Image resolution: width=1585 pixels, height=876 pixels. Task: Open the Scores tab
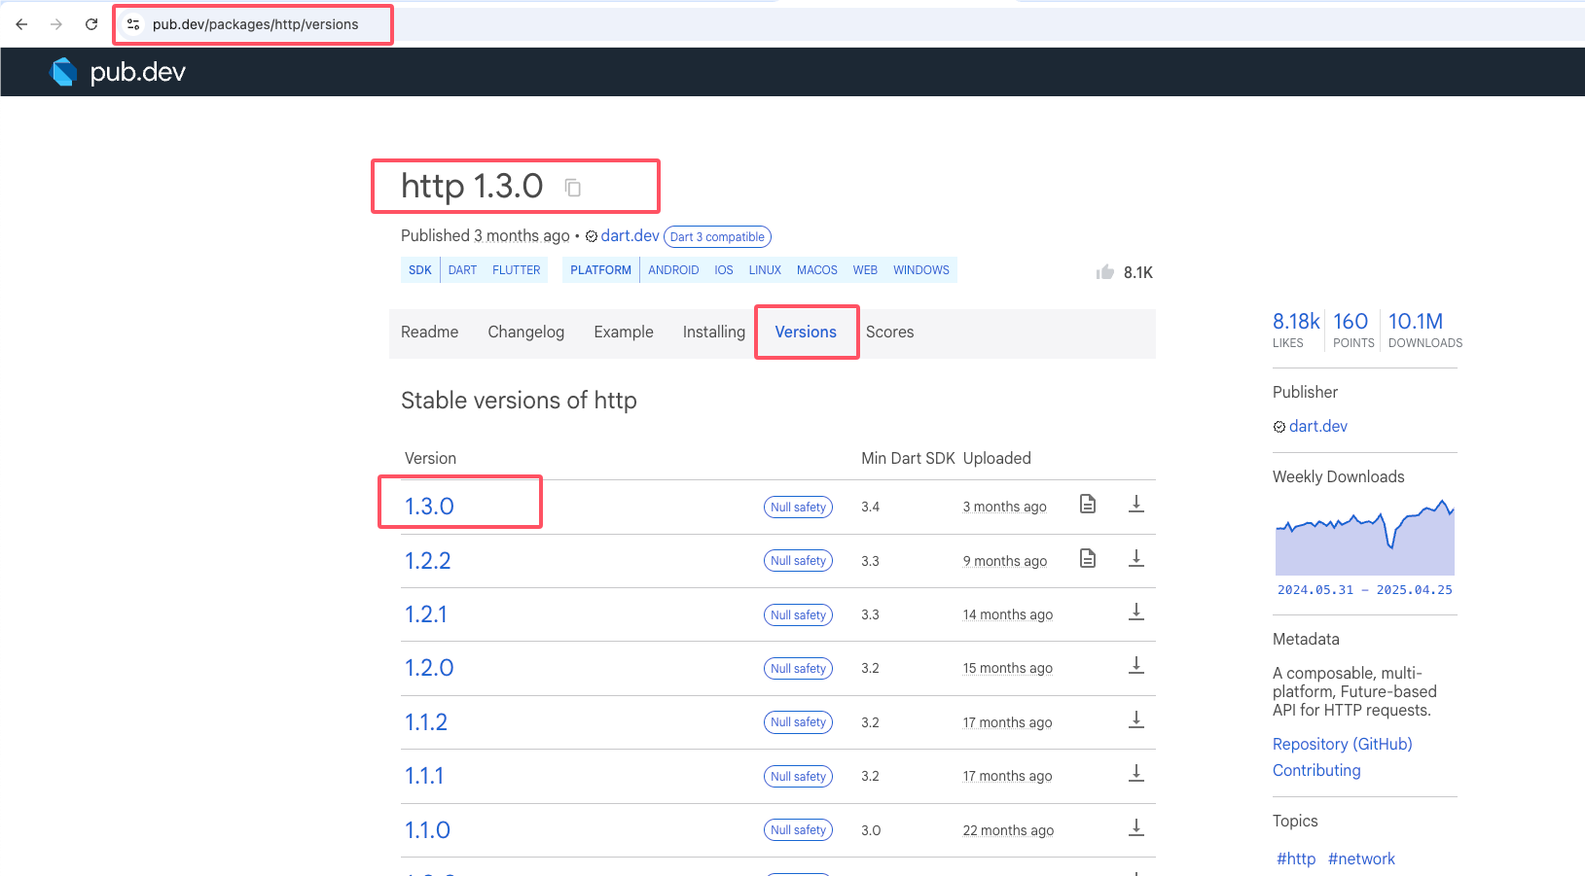click(x=889, y=332)
